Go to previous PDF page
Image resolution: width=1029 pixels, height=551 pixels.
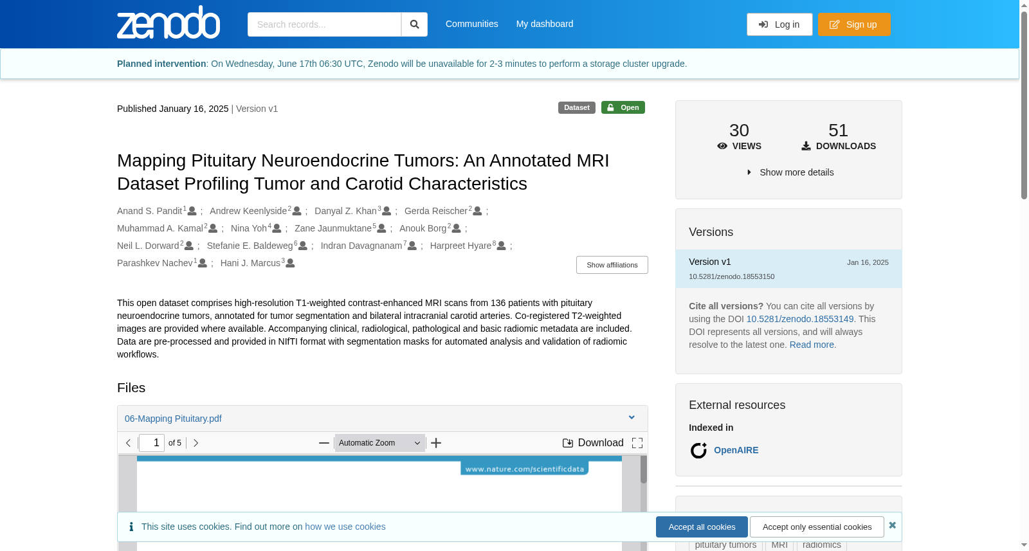pos(129,443)
